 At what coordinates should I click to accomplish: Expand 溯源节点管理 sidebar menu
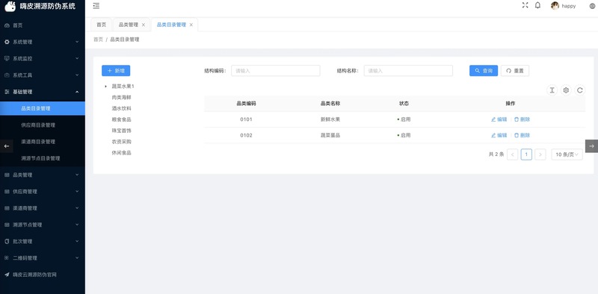(x=43, y=225)
